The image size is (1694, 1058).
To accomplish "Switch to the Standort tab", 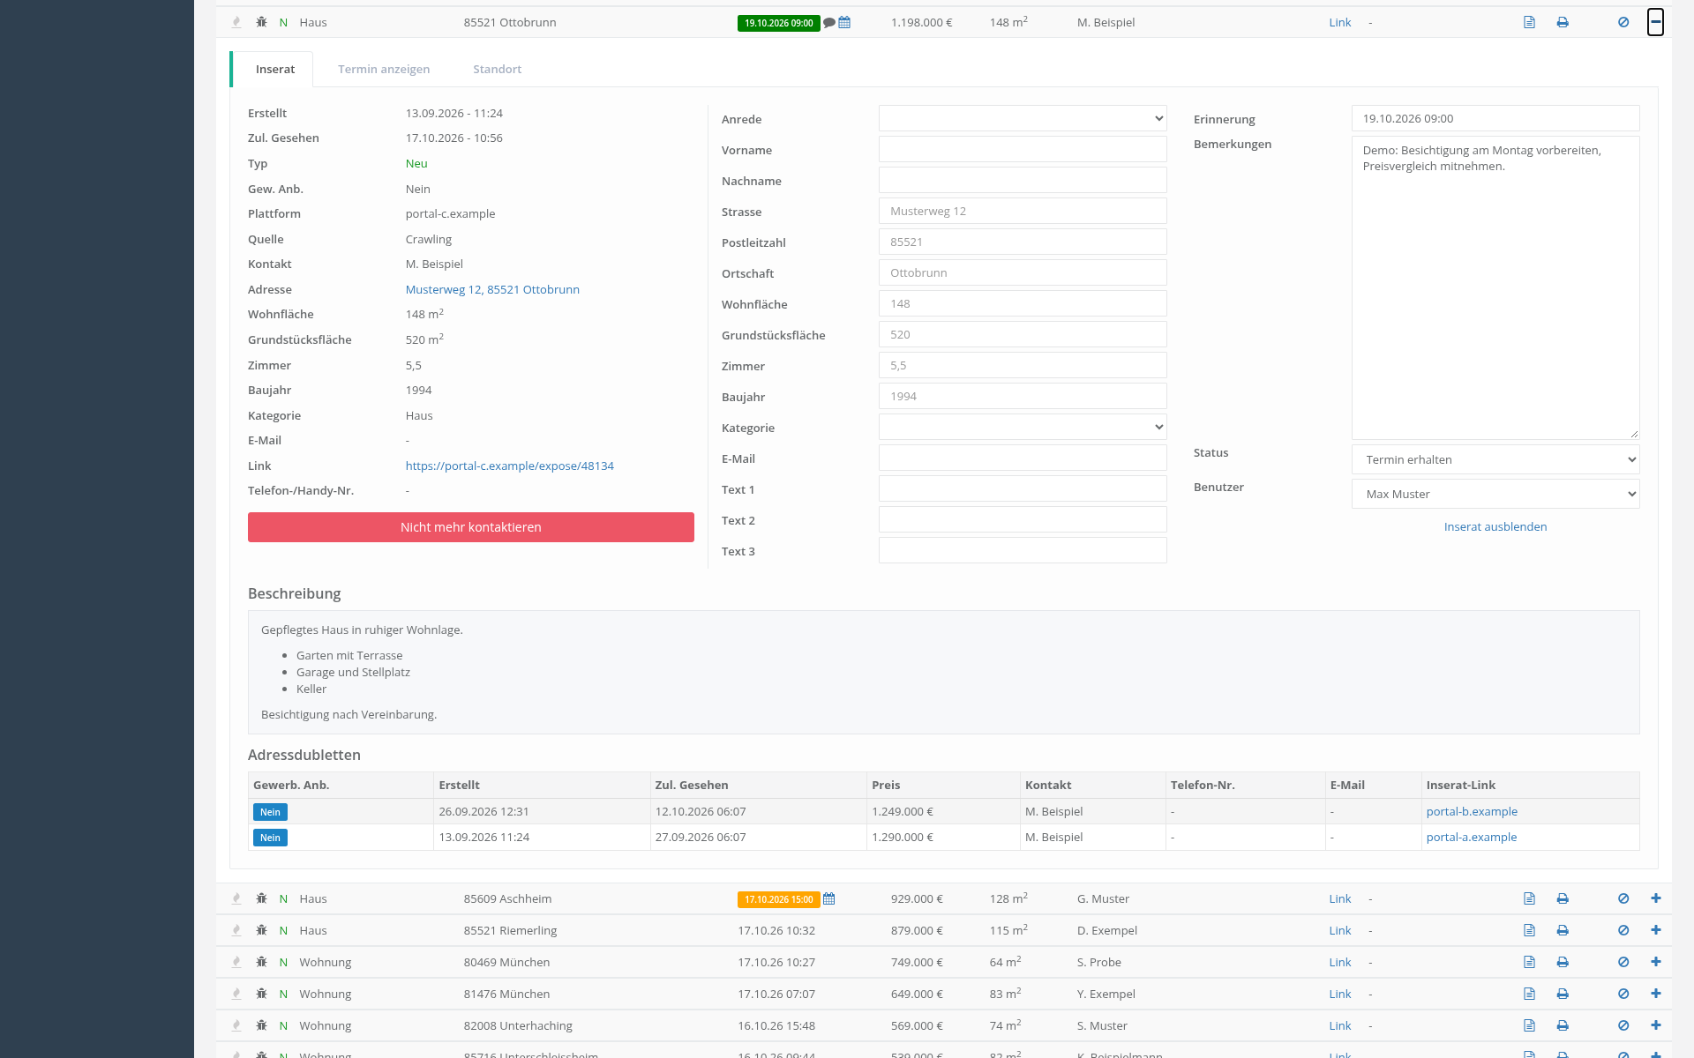I will click(497, 70).
